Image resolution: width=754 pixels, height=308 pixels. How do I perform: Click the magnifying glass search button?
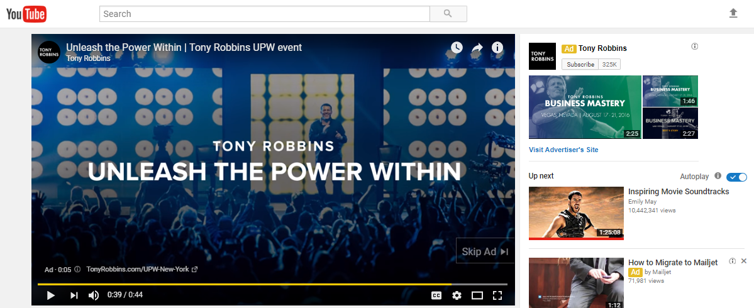[448, 14]
